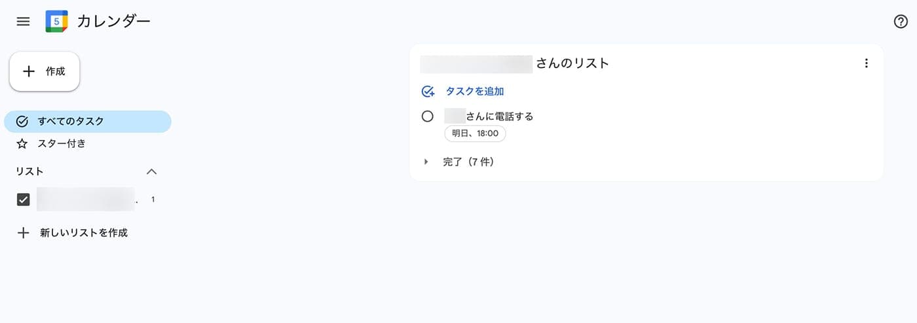The width and height of the screenshot is (917, 323).
Task: Open the list's three-dot options menu
Action: (x=867, y=63)
